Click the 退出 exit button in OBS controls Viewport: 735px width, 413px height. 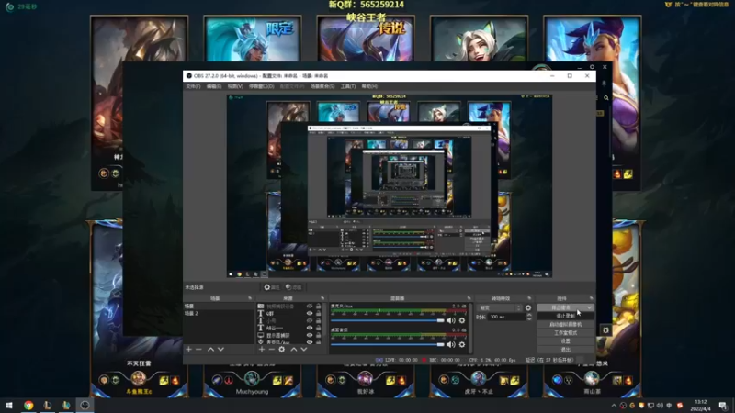tap(565, 350)
